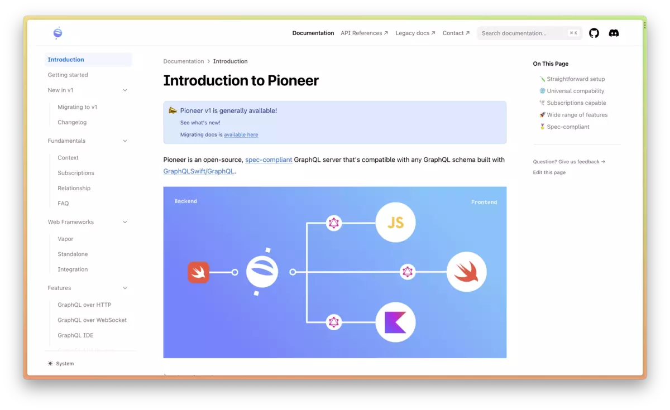Screen dimensions: 670x410
Task: Jump to Wide range of features section
Action: [573, 115]
